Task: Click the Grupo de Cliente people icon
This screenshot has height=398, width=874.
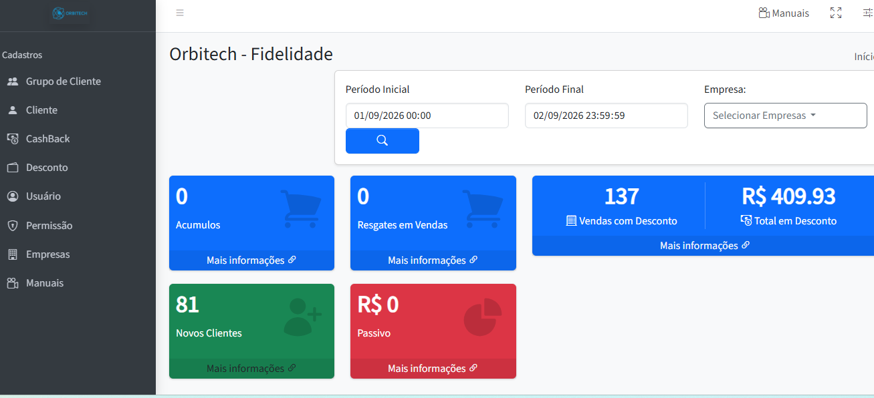Action: [12, 81]
